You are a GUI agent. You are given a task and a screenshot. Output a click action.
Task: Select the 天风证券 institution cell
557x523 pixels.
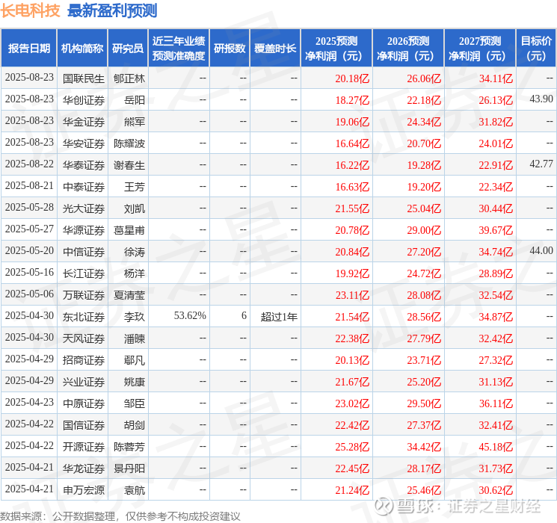pyautogui.click(x=84, y=338)
